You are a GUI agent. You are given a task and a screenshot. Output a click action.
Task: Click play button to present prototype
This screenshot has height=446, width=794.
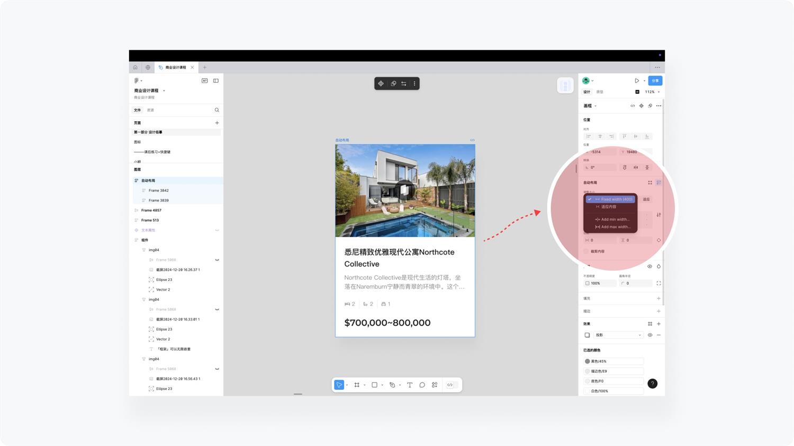[636, 81]
